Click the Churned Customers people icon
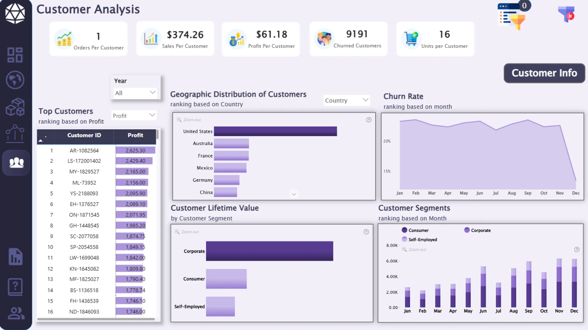Image resolution: width=588 pixels, height=330 pixels. (324, 39)
